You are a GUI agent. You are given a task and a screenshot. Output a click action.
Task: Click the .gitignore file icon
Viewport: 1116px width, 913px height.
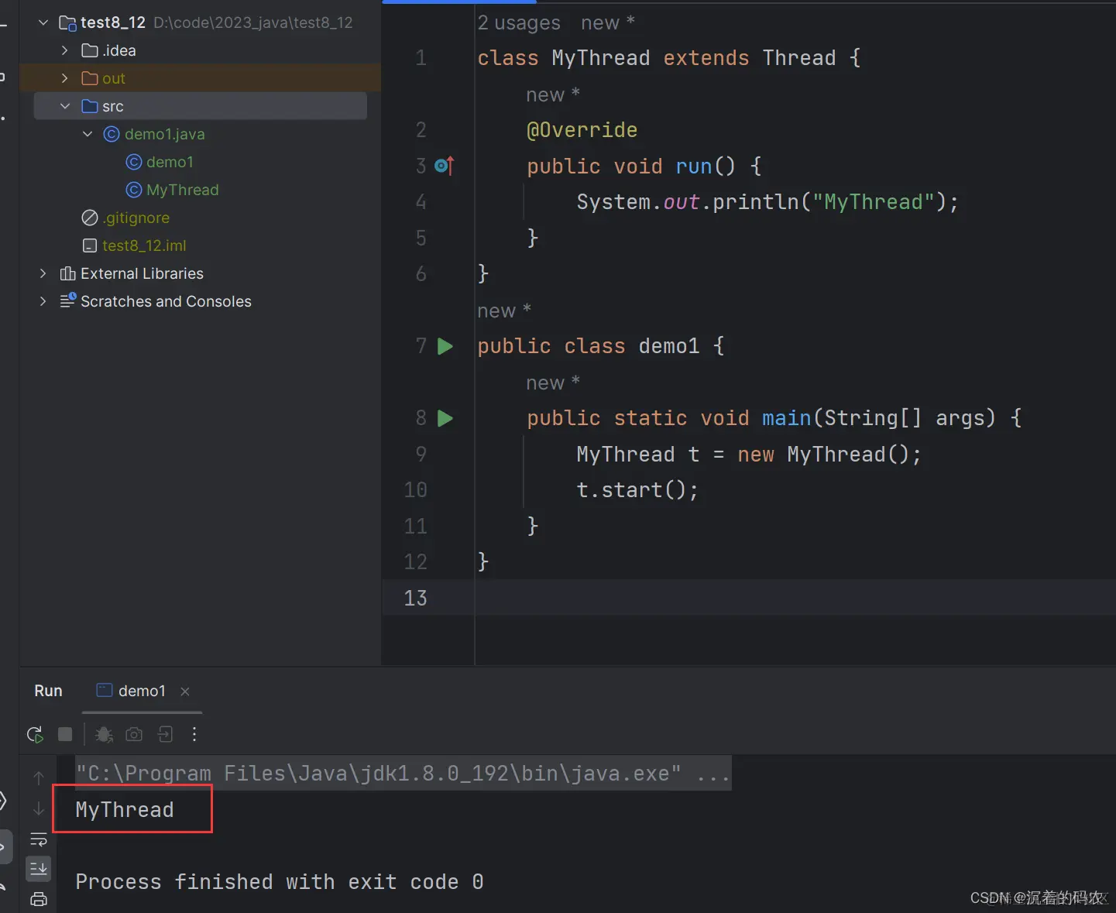pyautogui.click(x=90, y=218)
